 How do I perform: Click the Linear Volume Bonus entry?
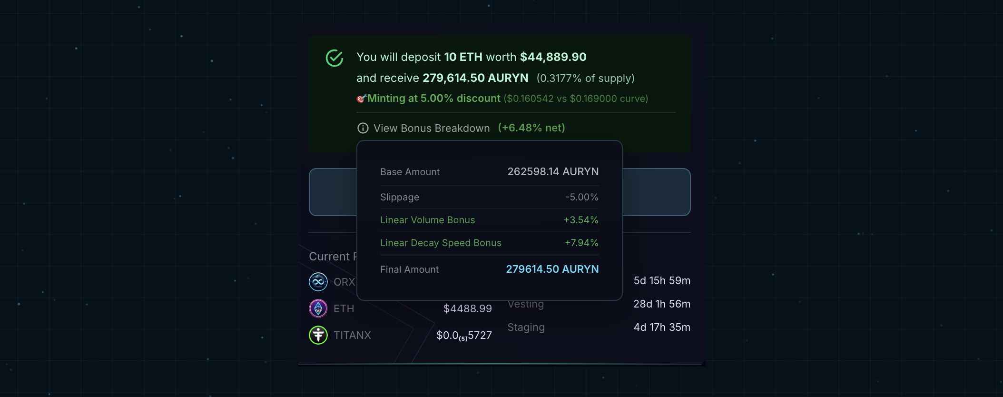pos(427,220)
